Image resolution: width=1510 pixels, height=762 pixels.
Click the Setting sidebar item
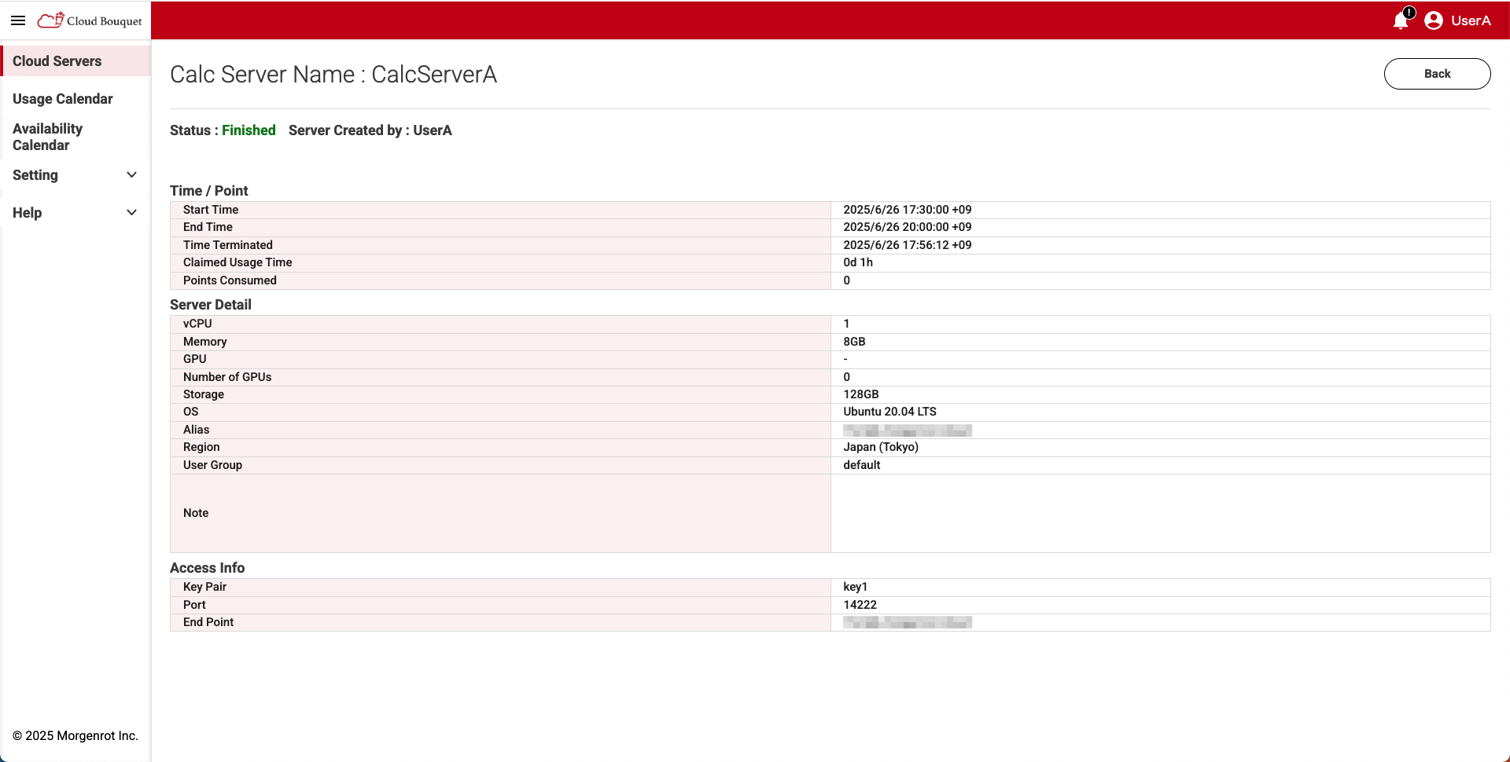(x=35, y=175)
